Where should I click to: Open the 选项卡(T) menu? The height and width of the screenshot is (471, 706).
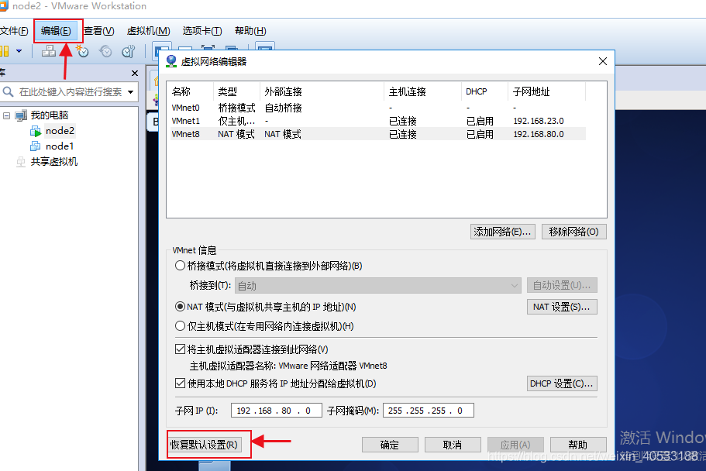202,31
